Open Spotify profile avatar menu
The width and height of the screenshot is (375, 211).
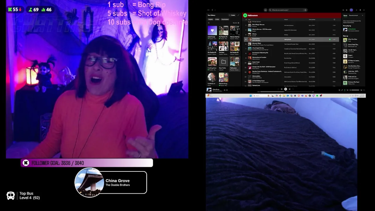click(x=351, y=10)
